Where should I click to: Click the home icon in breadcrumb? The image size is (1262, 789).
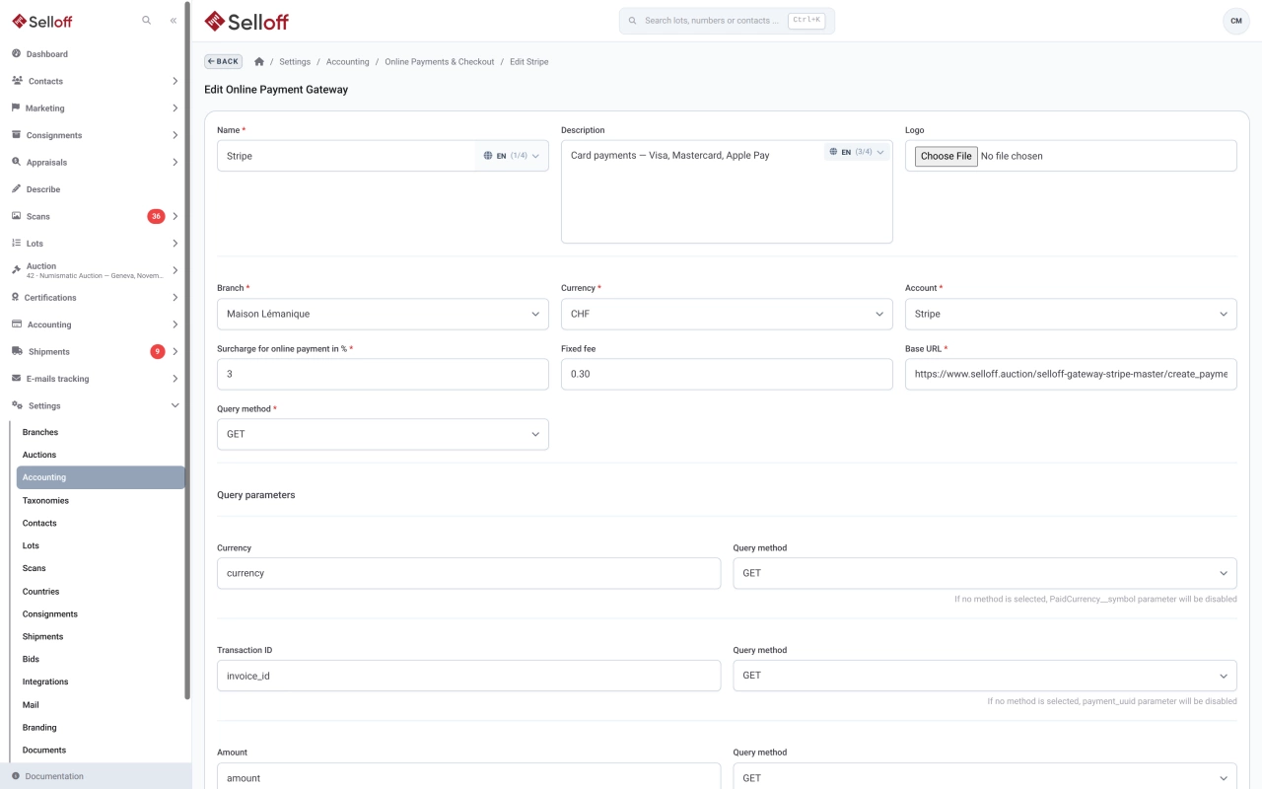pos(259,61)
